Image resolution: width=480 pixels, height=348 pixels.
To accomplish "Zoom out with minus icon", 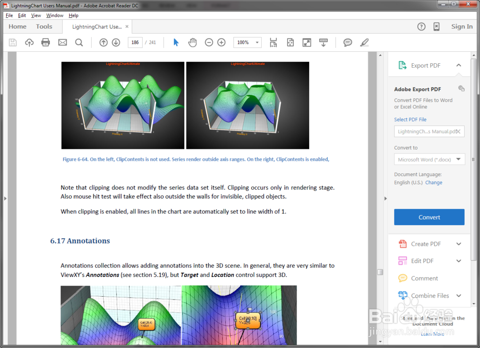I will coord(209,42).
